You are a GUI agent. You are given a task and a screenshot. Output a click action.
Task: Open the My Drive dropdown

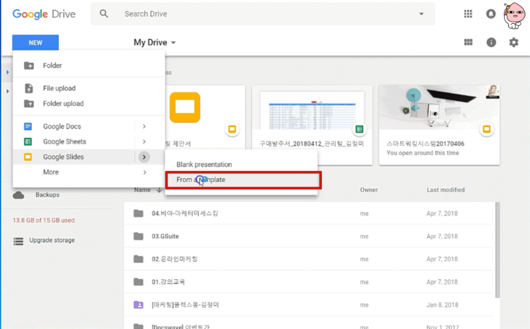coord(155,42)
